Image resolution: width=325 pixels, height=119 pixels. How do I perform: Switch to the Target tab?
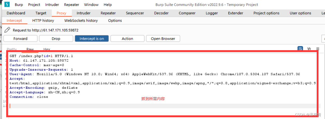[x=41, y=13]
